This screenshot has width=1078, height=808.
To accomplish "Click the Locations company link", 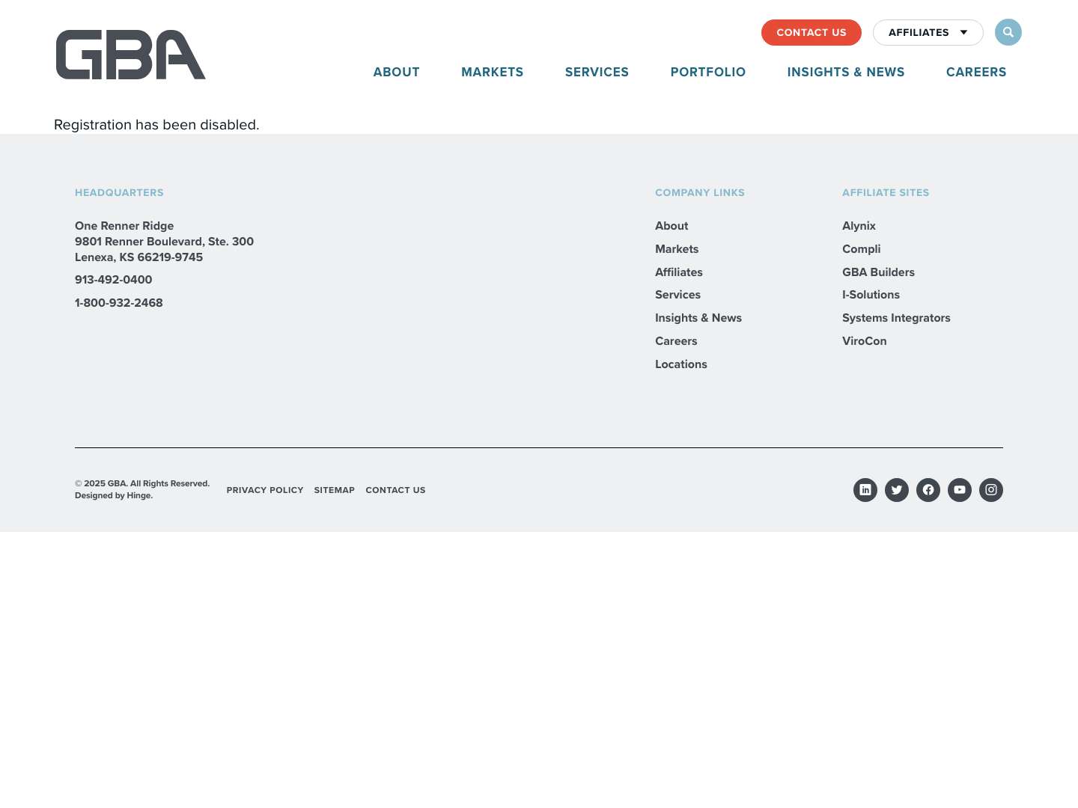I will tap(680, 364).
